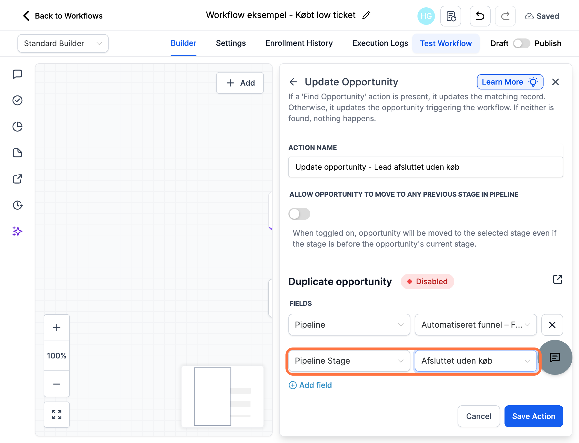Switch to the Settings tab

coord(231,43)
